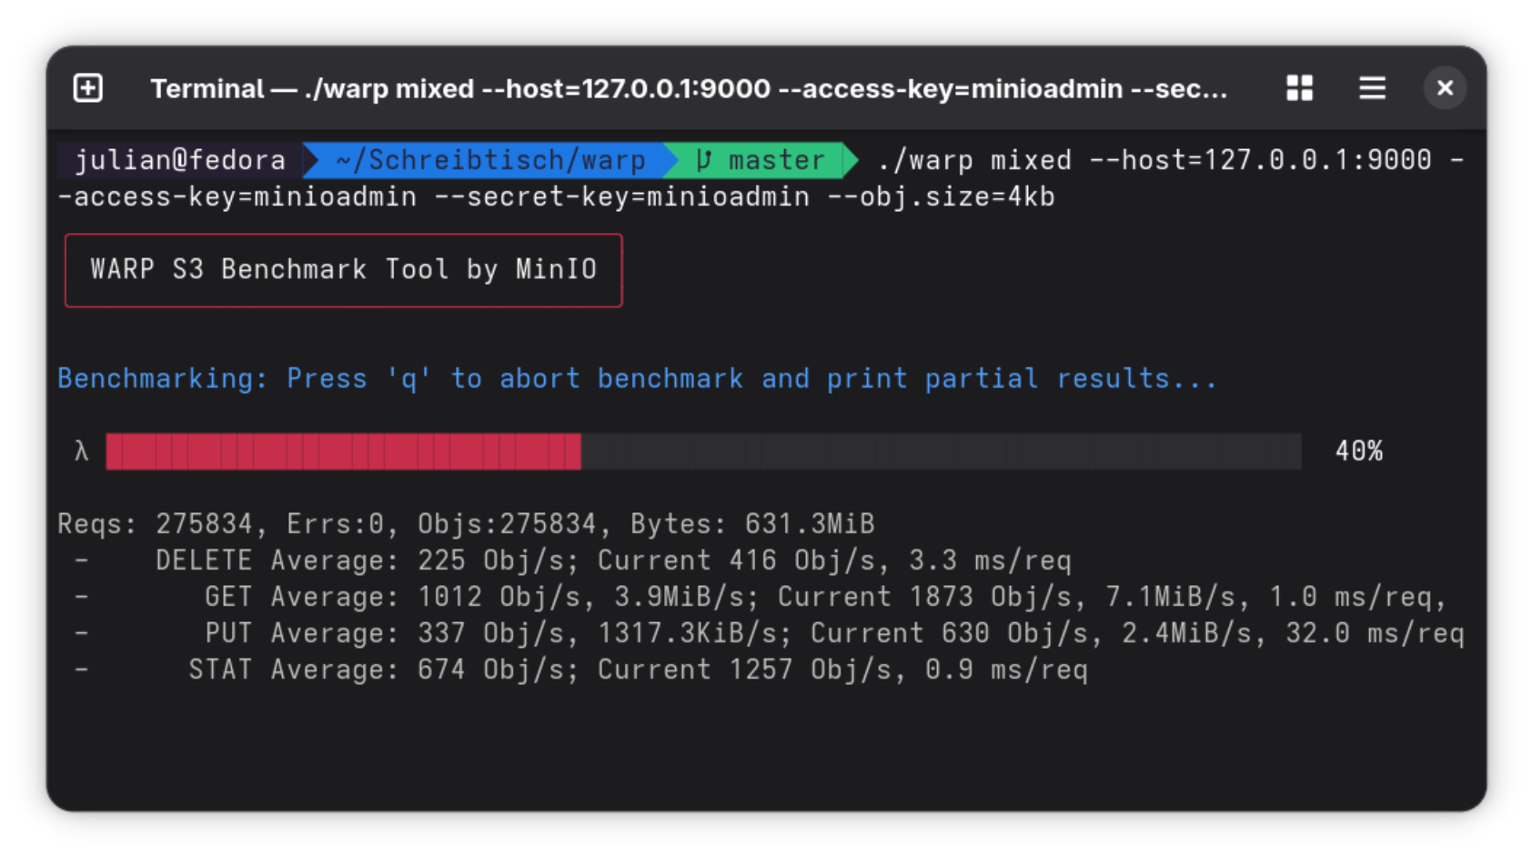The height and width of the screenshot is (857, 1532).
Task: Click the WARP S3 Benchmark Tool banner
Action: (x=344, y=270)
